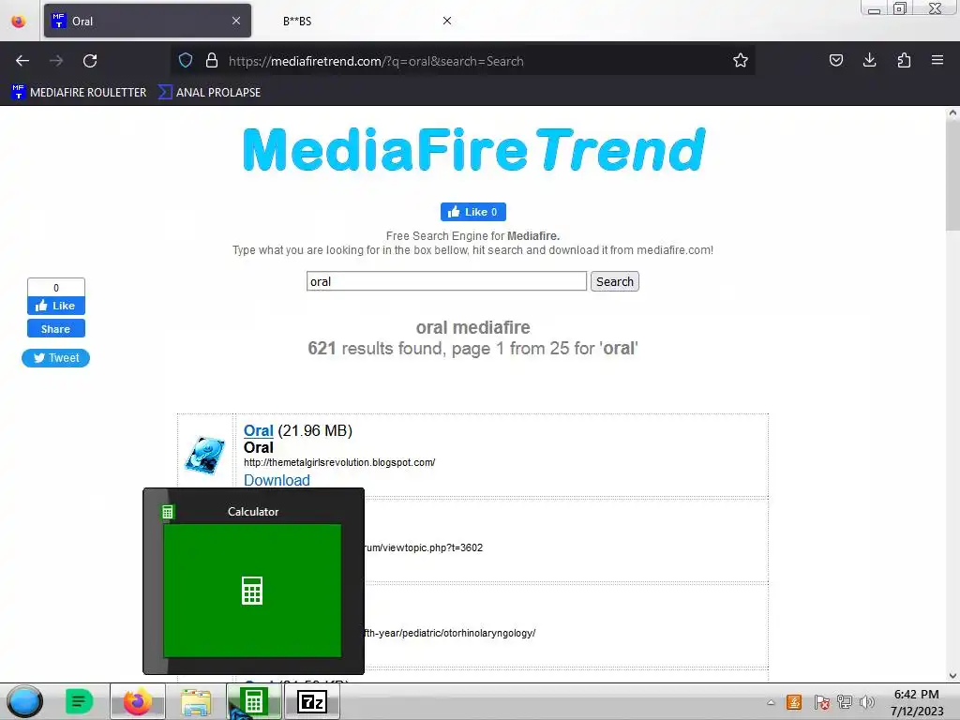The width and height of the screenshot is (960, 720).
Task: Open File Explorer from taskbar
Action: tap(196, 701)
